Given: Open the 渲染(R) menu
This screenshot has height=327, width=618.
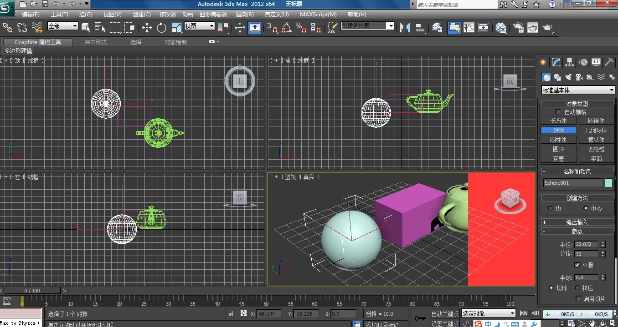Looking at the screenshot, I should 244,15.
